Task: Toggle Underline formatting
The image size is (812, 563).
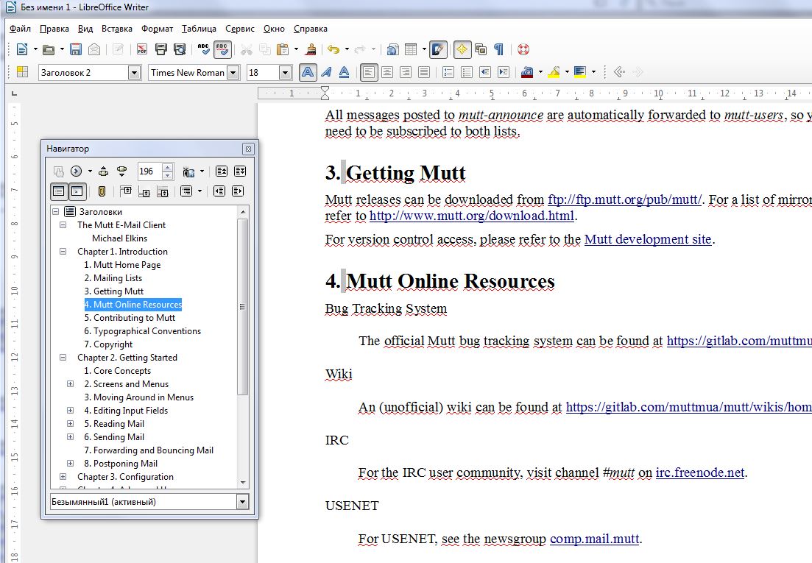Action: click(x=344, y=72)
